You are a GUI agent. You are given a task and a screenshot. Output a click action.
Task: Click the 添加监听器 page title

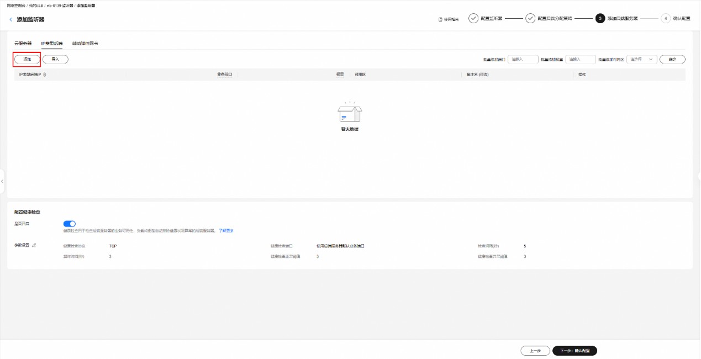click(x=30, y=20)
